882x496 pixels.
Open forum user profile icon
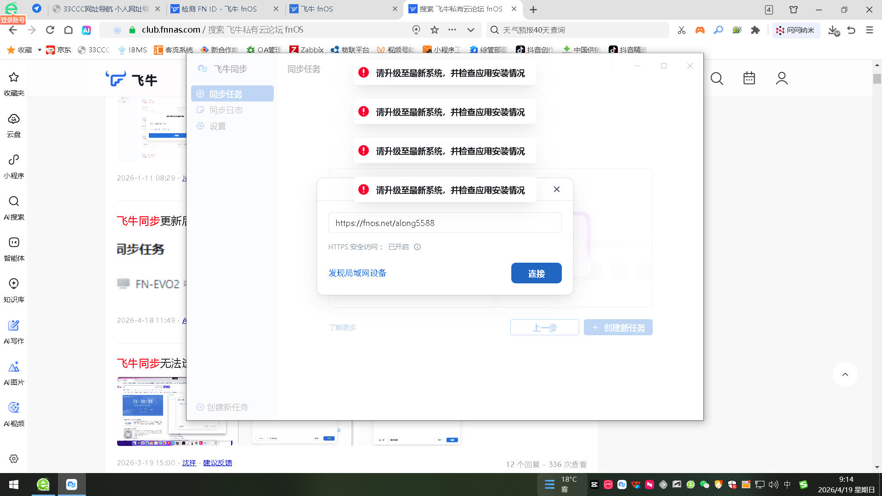[x=782, y=79]
